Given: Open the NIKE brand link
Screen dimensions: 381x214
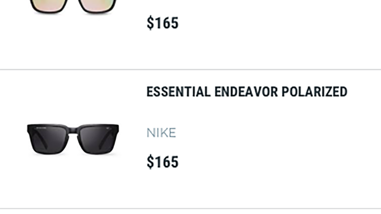Looking at the screenshot, I should [x=161, y=133].
